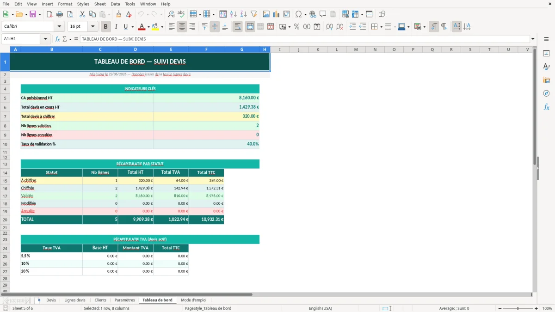Click the AutoFilter funnel icon
The width and height of the screenshot is (555, 312).
[x=253, y=14]
